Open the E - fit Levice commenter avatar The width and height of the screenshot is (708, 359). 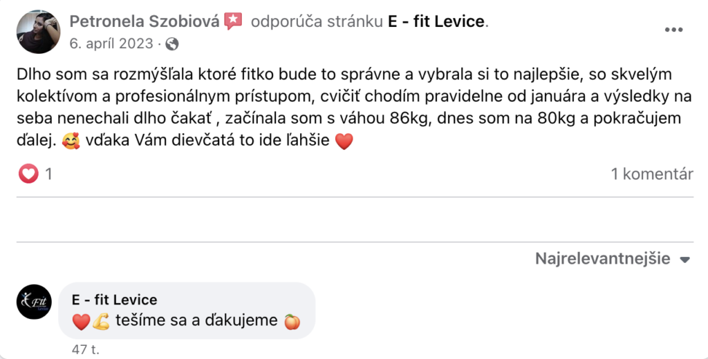35,302
